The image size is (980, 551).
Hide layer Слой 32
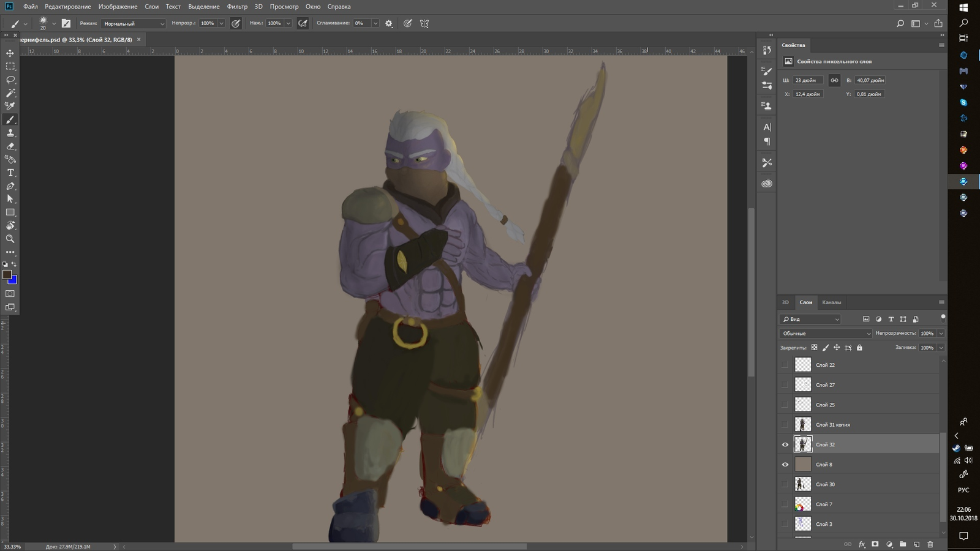click(x=785, y=444)
